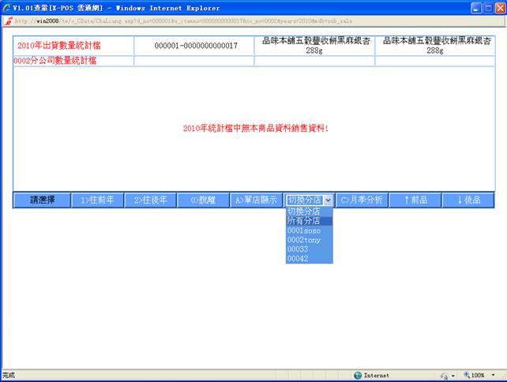Image resolution: width=507 pixels, height=382 pixels.
Task: Click the Internet zone globe icon
Action: [358, 376]
